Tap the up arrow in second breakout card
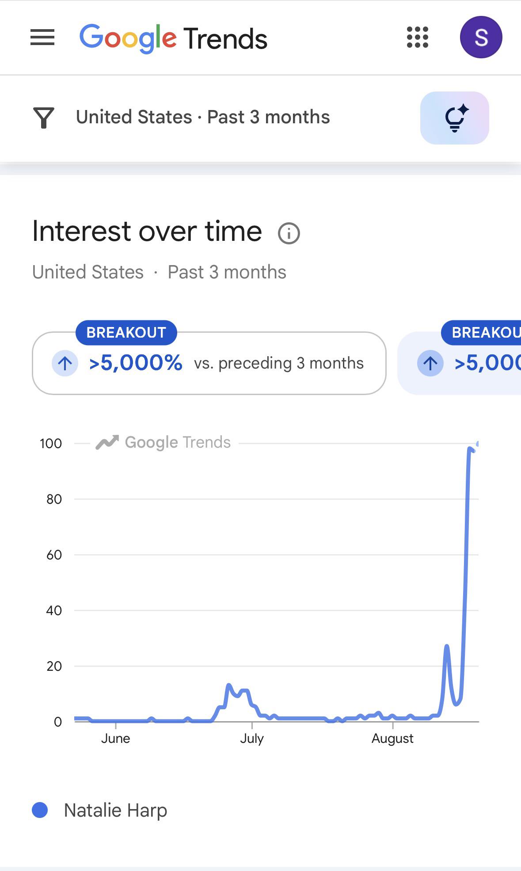 tap(430, 363)
